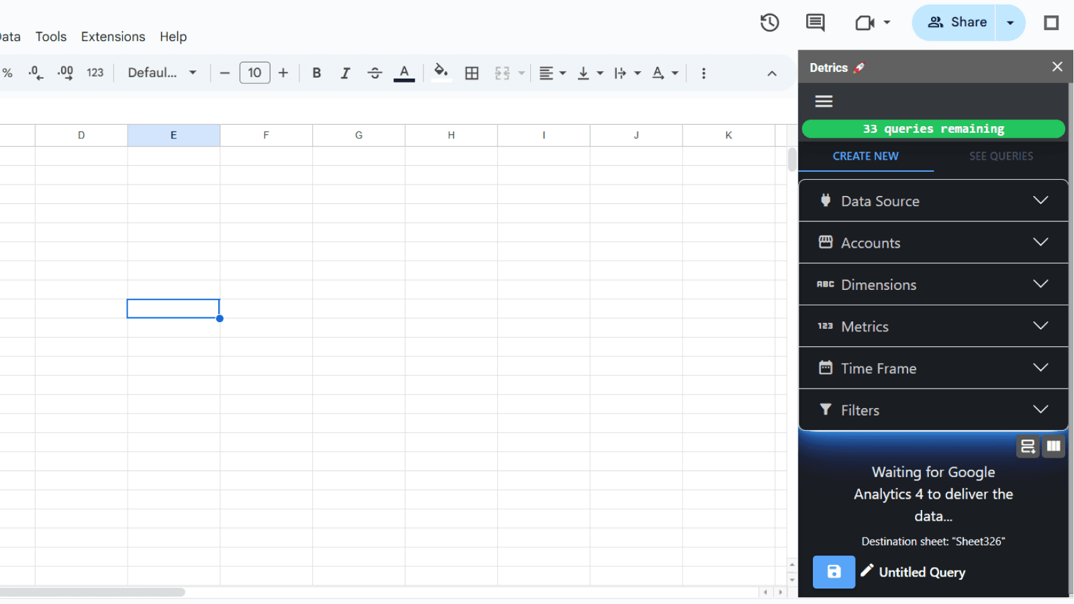Expand the Metrics section
The image size is (1074, 604).
pos(933,327)
